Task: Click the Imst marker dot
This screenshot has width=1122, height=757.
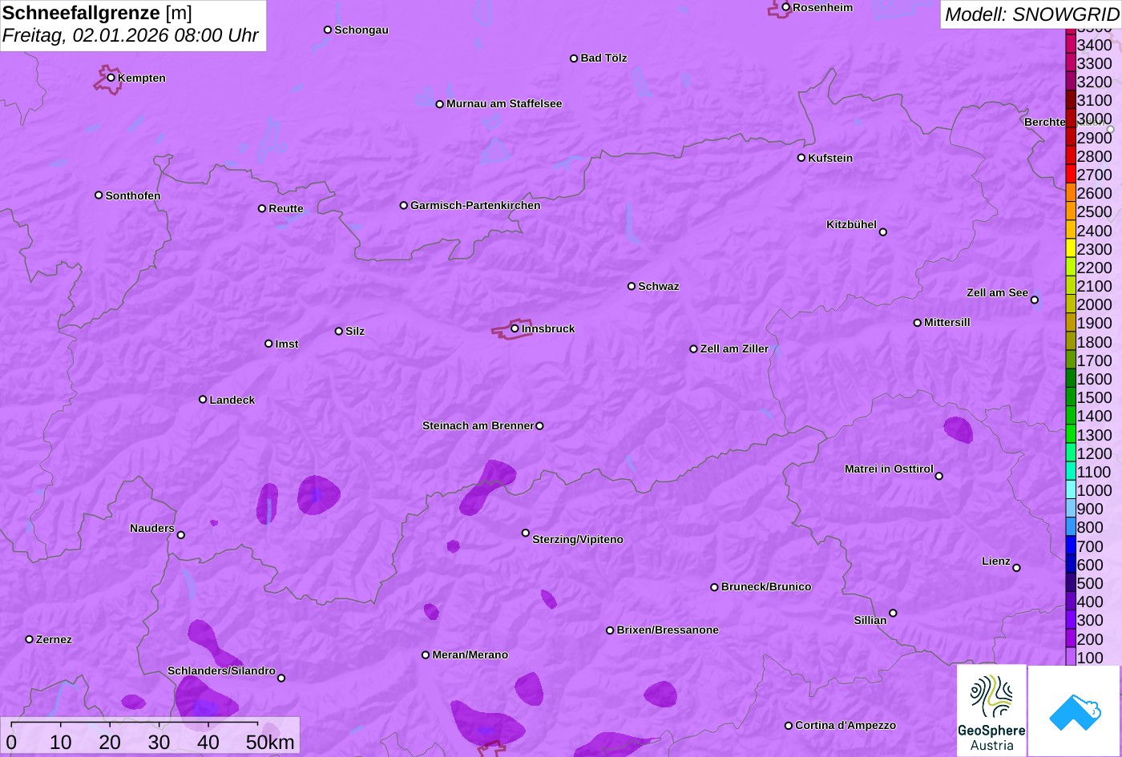Action: (x=268, y=344)
